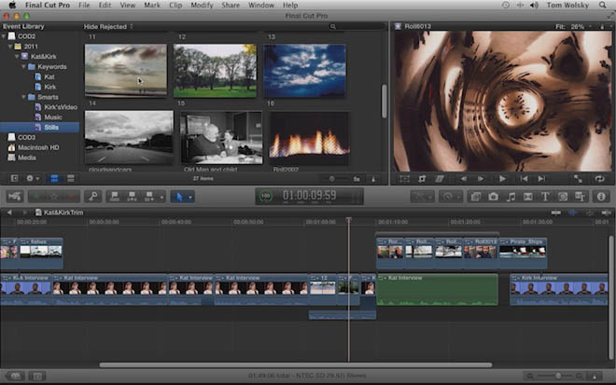Select the Kirk'sVideo smart collection
Viewport: 616px width, 385px height.
coord(39,107)
